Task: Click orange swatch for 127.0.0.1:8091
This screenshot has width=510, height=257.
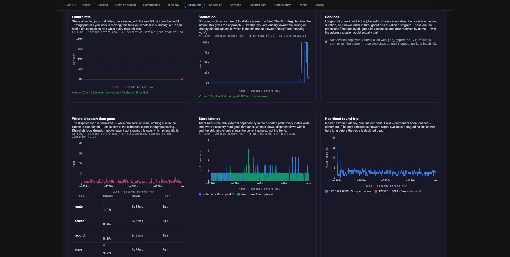Action: pyautogui.click(x=376, y=191)
